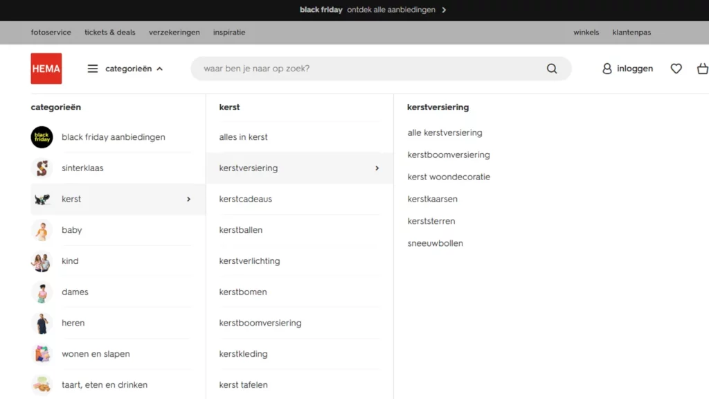Open the fotoservice menu item

coord(51,32)
